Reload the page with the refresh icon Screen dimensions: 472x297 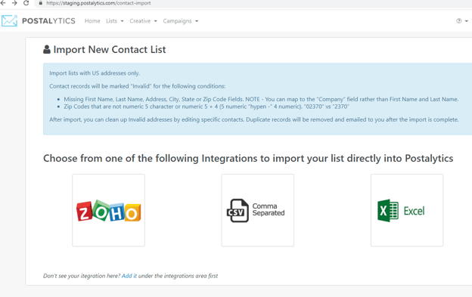pyautogui.click(x=26, y=3)
